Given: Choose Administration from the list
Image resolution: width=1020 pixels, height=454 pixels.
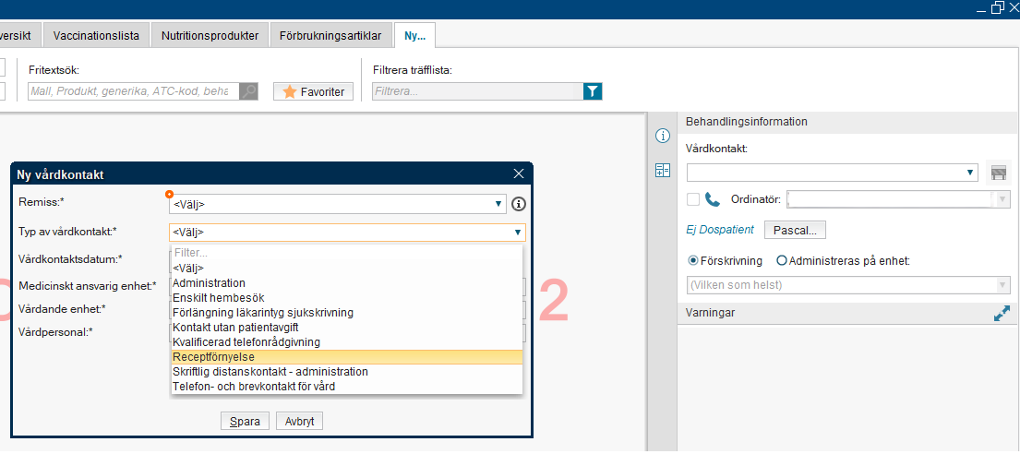Looking at the screenshot, I should 347,283.
